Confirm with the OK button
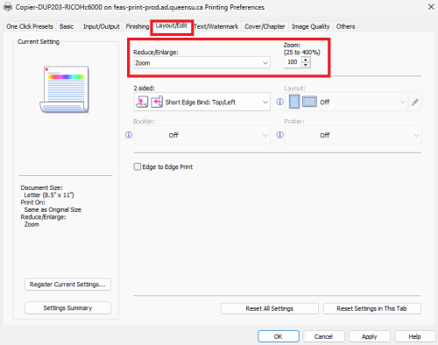 (279, 336)
